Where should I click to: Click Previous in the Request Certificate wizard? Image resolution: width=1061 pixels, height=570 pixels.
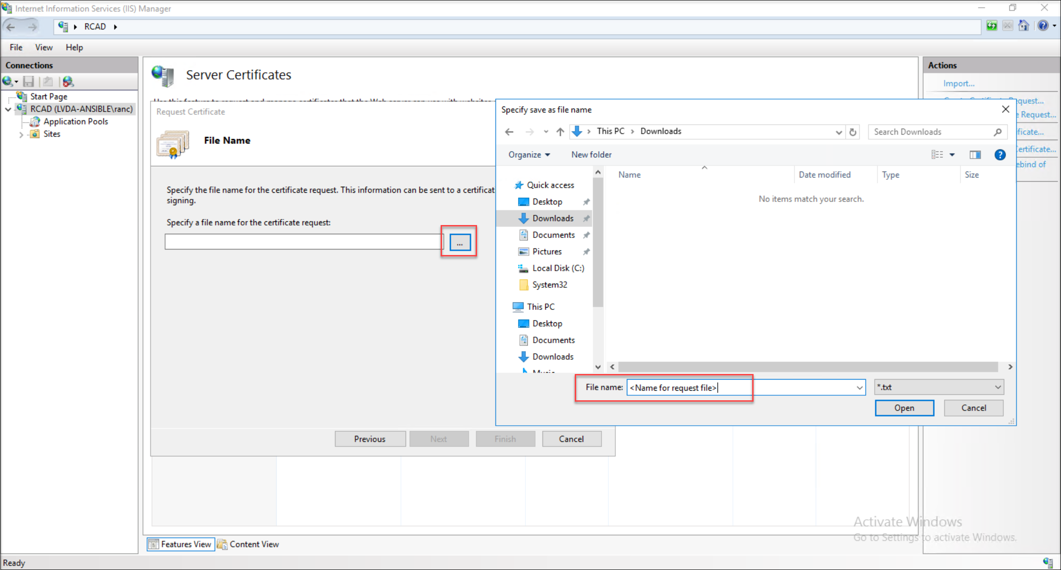pos(370,439)
